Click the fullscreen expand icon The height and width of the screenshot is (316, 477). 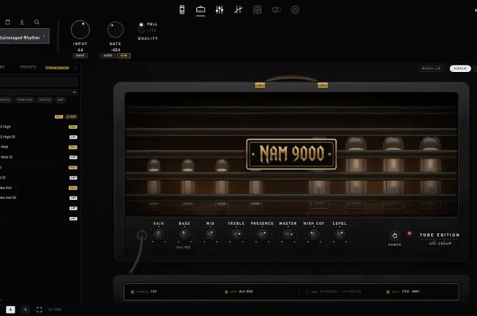point(40,310)
